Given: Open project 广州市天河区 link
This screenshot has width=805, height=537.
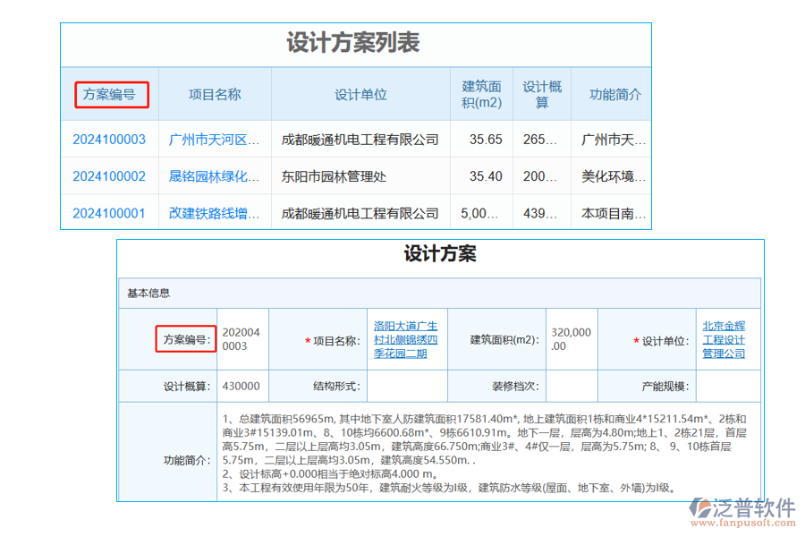Looking at the screenshot, I should pyautogui.click(x=215, y=139).
